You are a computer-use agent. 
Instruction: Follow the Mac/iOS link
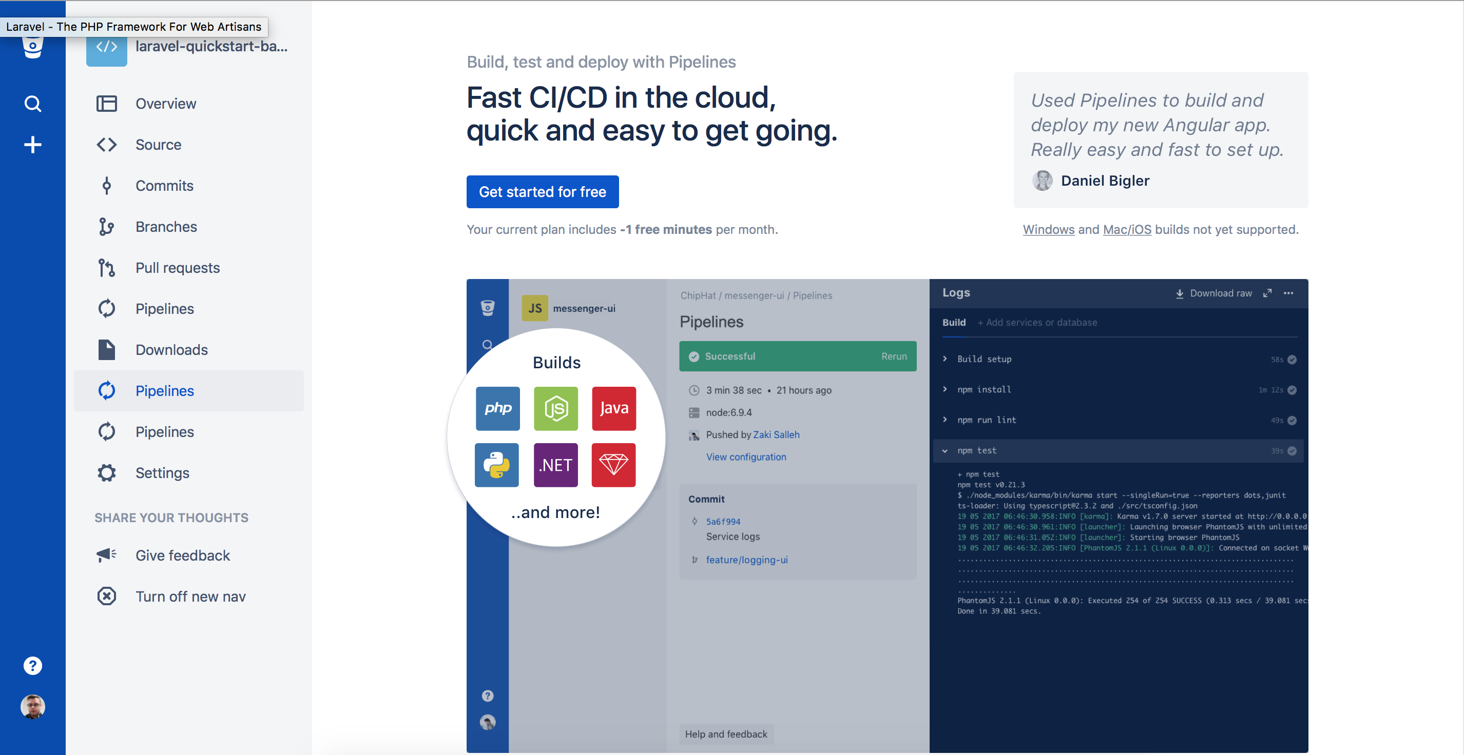pos(1126,229)
